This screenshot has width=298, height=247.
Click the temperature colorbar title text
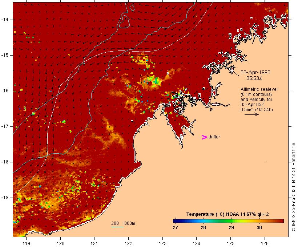(x=227, y=214)
